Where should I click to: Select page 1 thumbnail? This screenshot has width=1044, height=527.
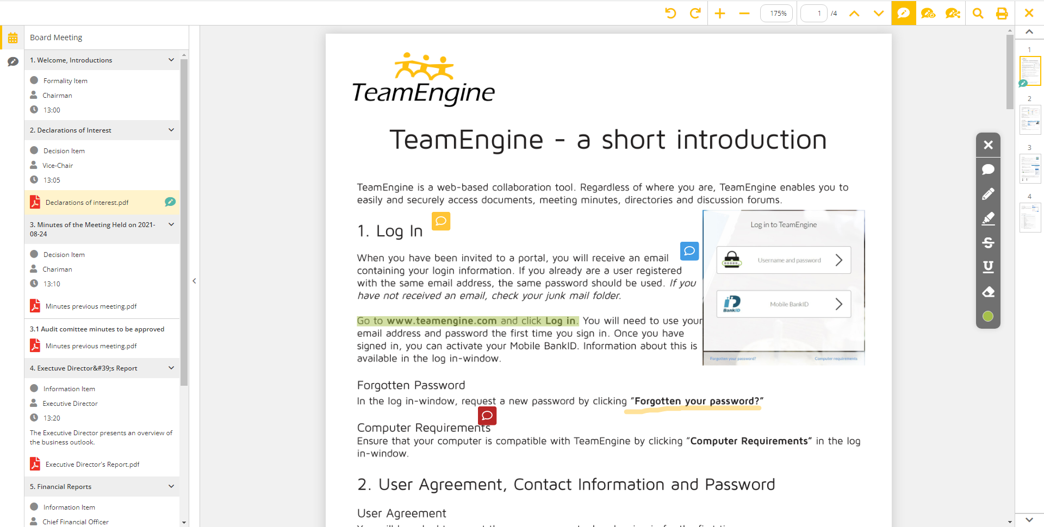[x=1030, y=71]
